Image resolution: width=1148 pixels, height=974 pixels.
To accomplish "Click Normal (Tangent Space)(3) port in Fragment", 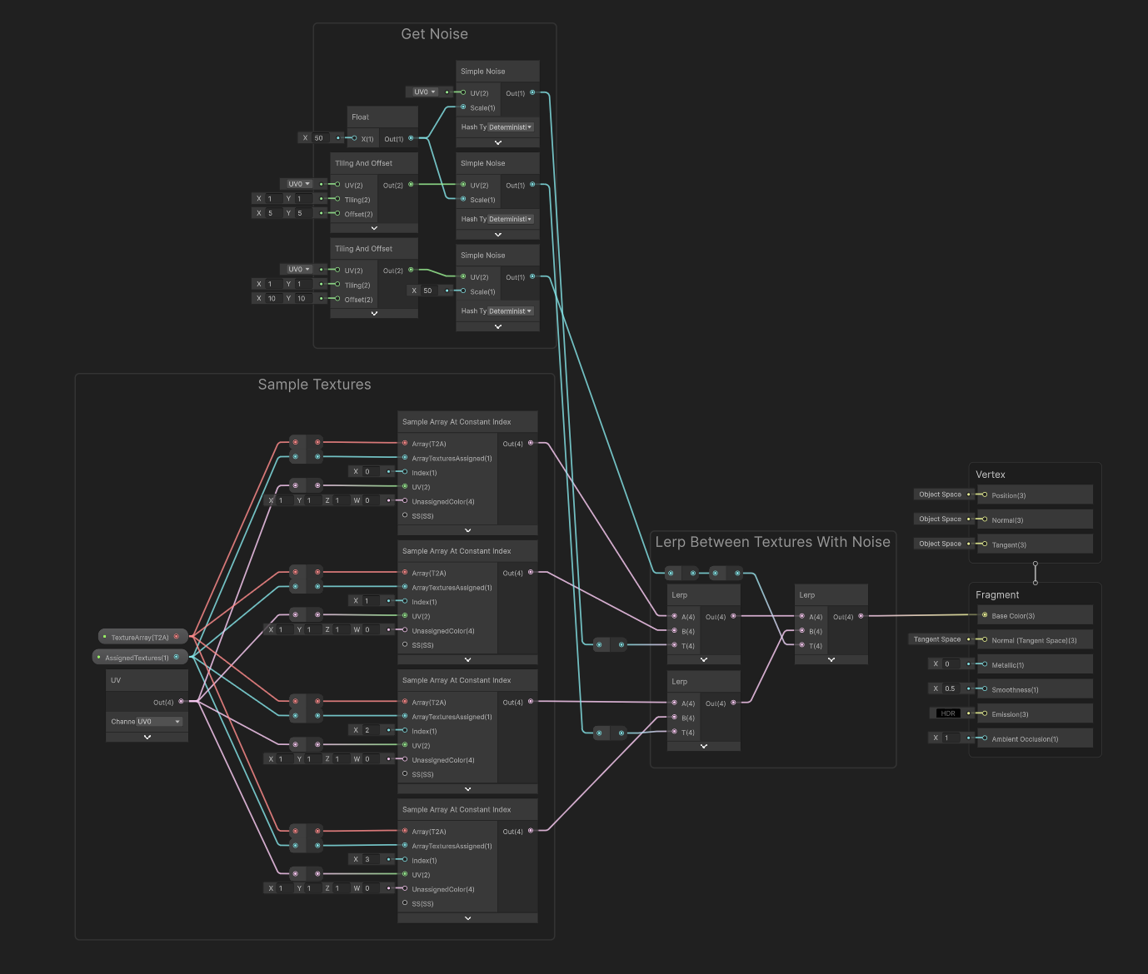I will [985, 639].
